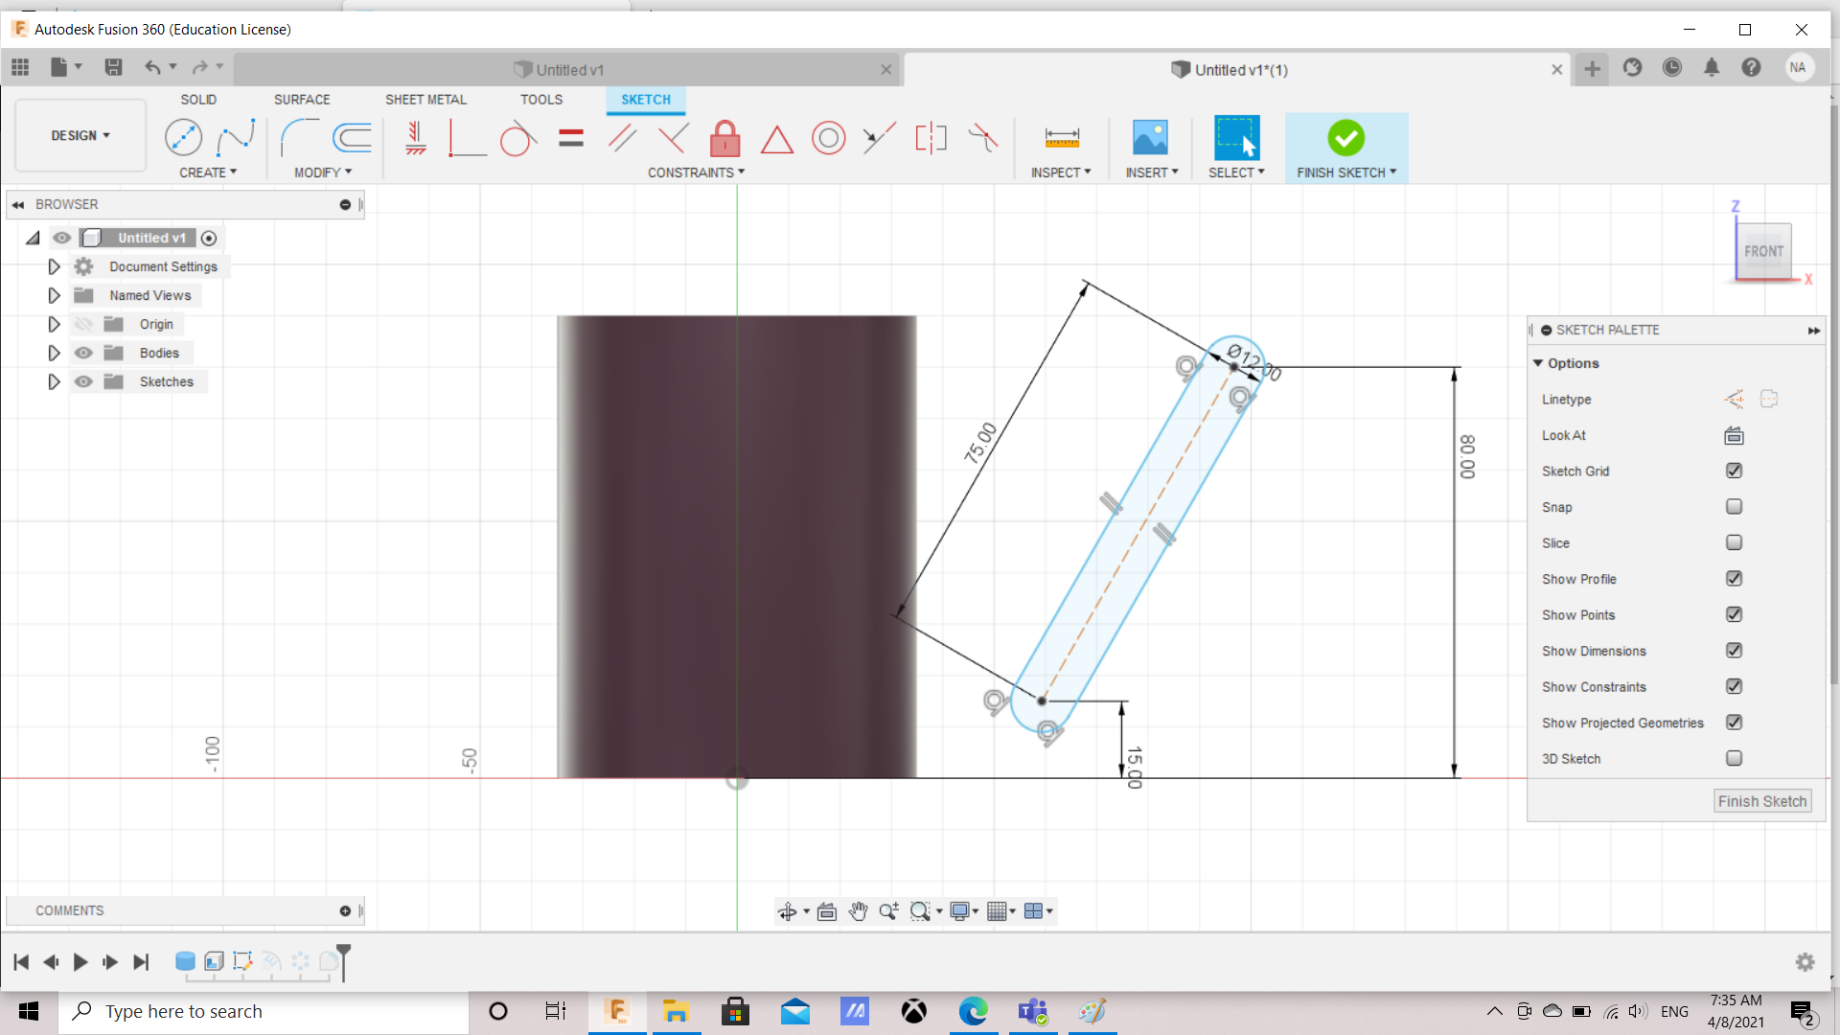Image resolution: width=1840 pixels, height=1035 pixels.
Task: Select the Pan hand tool
Action: (858, 911)
